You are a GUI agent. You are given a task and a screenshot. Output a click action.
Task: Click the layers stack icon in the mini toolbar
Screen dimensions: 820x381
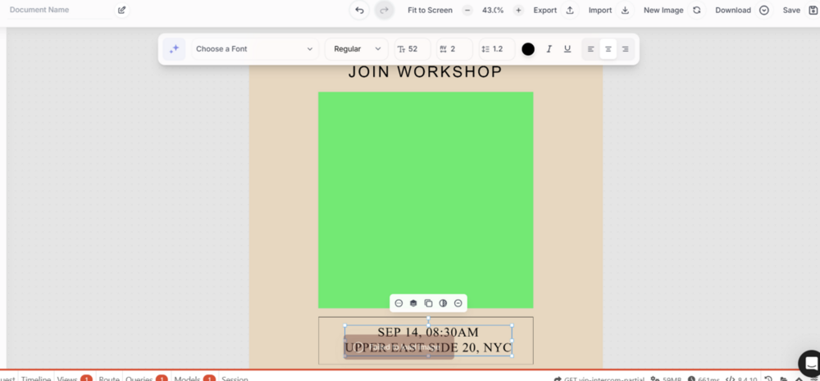point(413,303)
